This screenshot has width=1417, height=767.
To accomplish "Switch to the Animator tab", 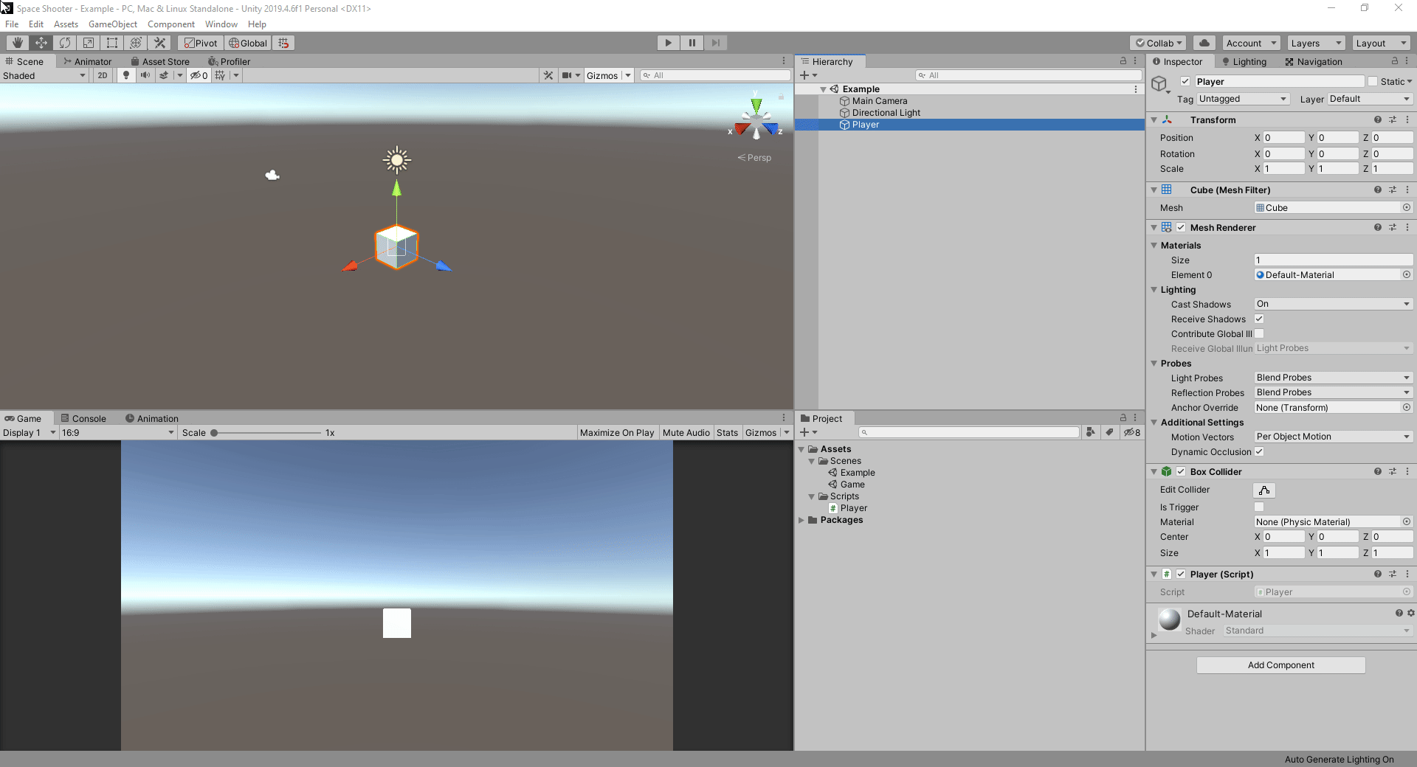I will [x=87, y=61].
